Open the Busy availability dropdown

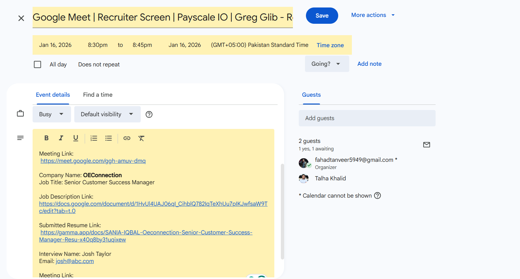point(52,114)
